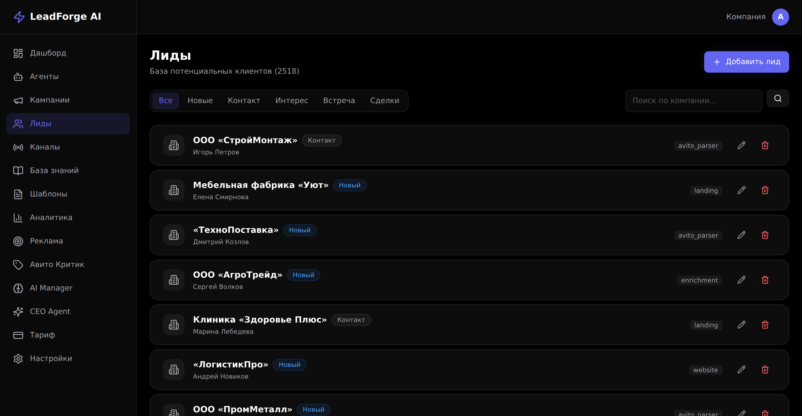Switch to Интерес filter tab
Image resolution: width=802 pixels, height=416 pixels.
(x=292, y=101)
